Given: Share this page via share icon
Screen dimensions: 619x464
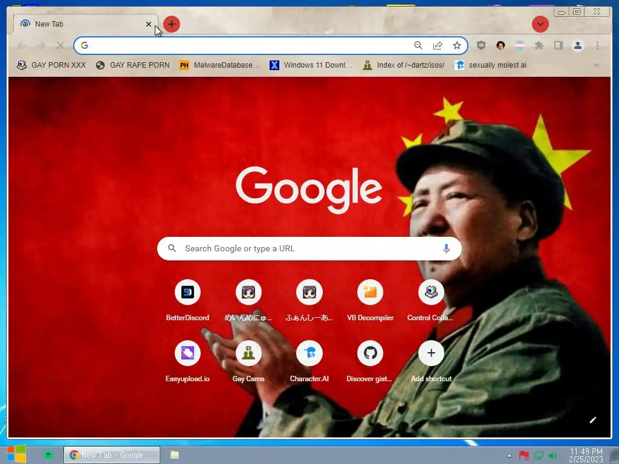Looking at the screenshot, I should click(x=438, y=45).
